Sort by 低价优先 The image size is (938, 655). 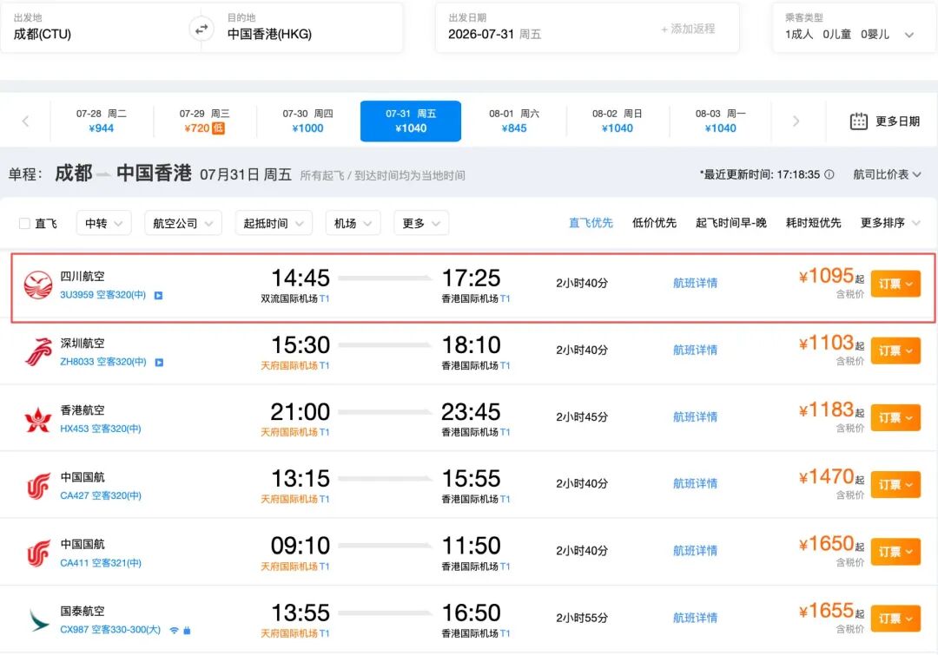[654, 223]
